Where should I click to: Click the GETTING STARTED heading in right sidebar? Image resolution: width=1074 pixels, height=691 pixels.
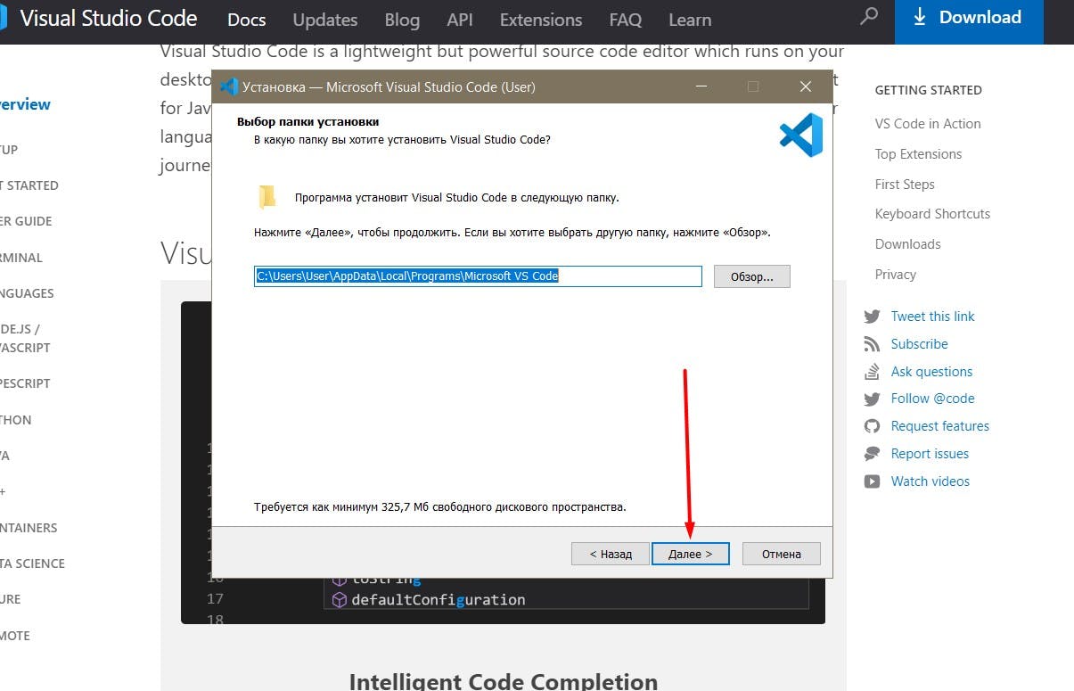click(928, 90)
